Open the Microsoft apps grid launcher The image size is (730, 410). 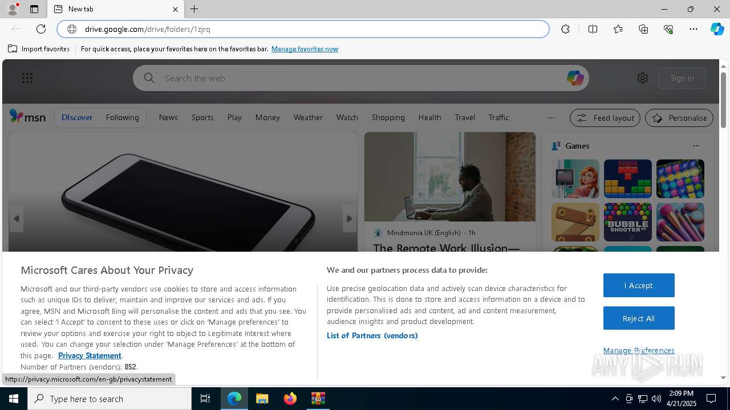pyautogui.click(x=27, y=78)
